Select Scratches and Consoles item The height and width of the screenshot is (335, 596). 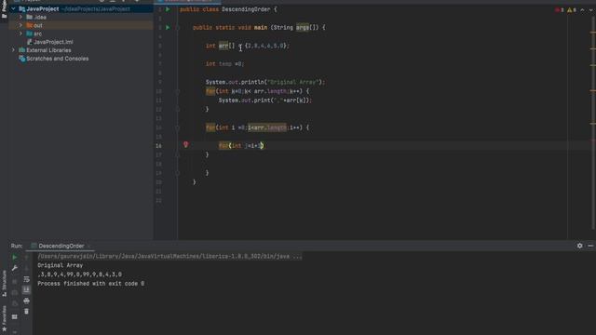click(x=54, y=59)
